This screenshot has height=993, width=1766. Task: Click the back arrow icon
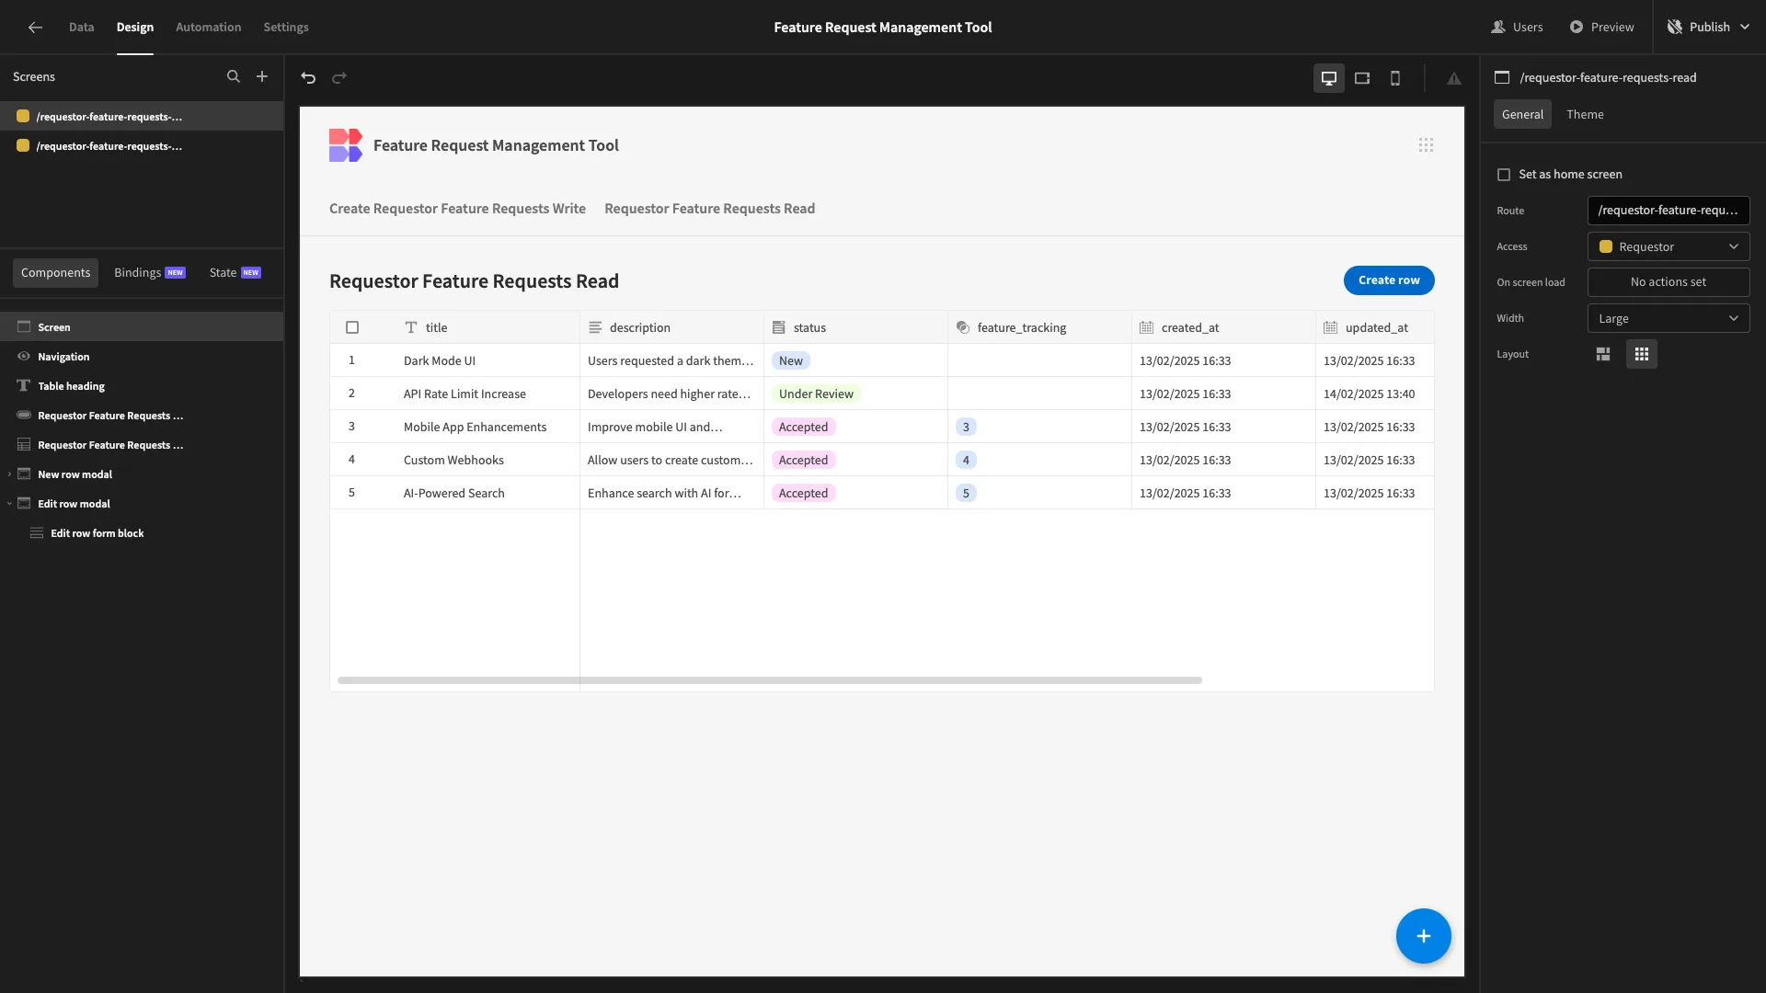[x=35, y=28]
